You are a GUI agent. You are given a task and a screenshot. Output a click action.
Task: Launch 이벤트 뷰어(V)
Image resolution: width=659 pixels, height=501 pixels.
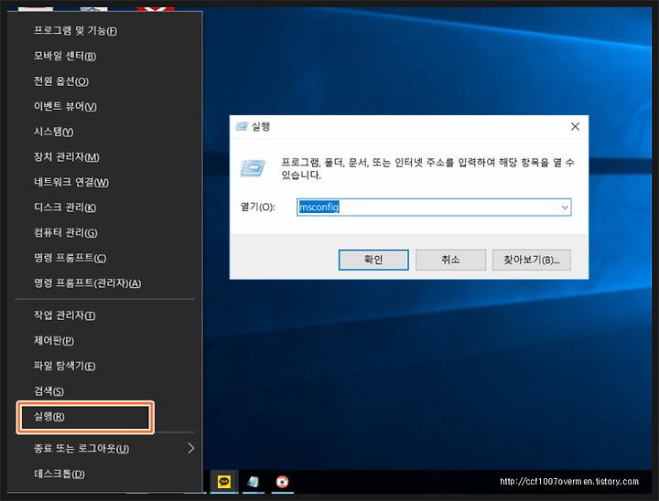65,106
